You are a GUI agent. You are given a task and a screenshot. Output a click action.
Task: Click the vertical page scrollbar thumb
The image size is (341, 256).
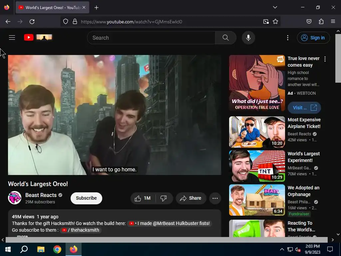(x=338, y=58)
